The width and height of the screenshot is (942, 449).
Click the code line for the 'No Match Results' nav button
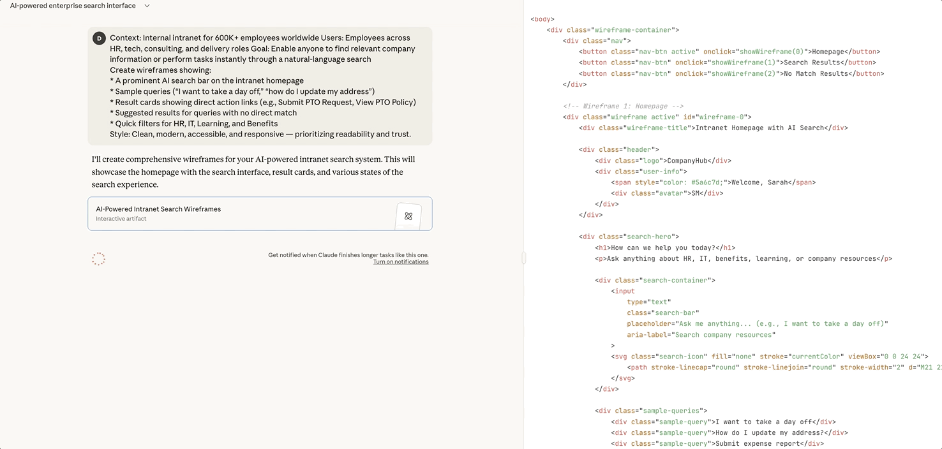pyautogui.click(x=731, y=73)
